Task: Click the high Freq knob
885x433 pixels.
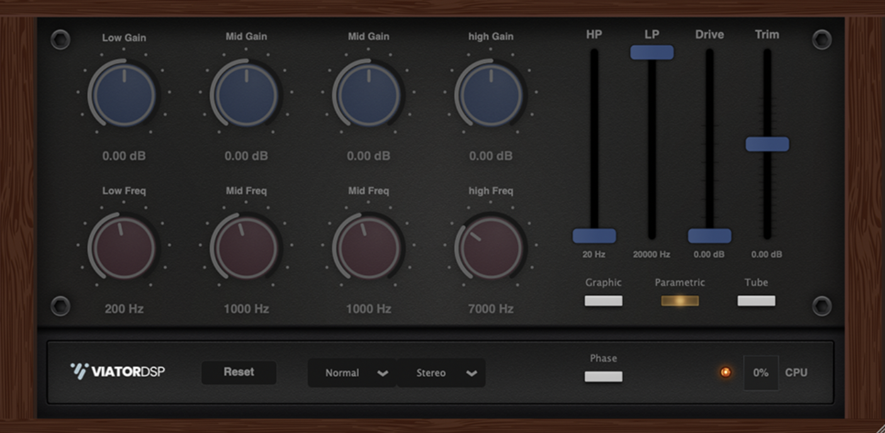Action: click(x=490, y=247)
